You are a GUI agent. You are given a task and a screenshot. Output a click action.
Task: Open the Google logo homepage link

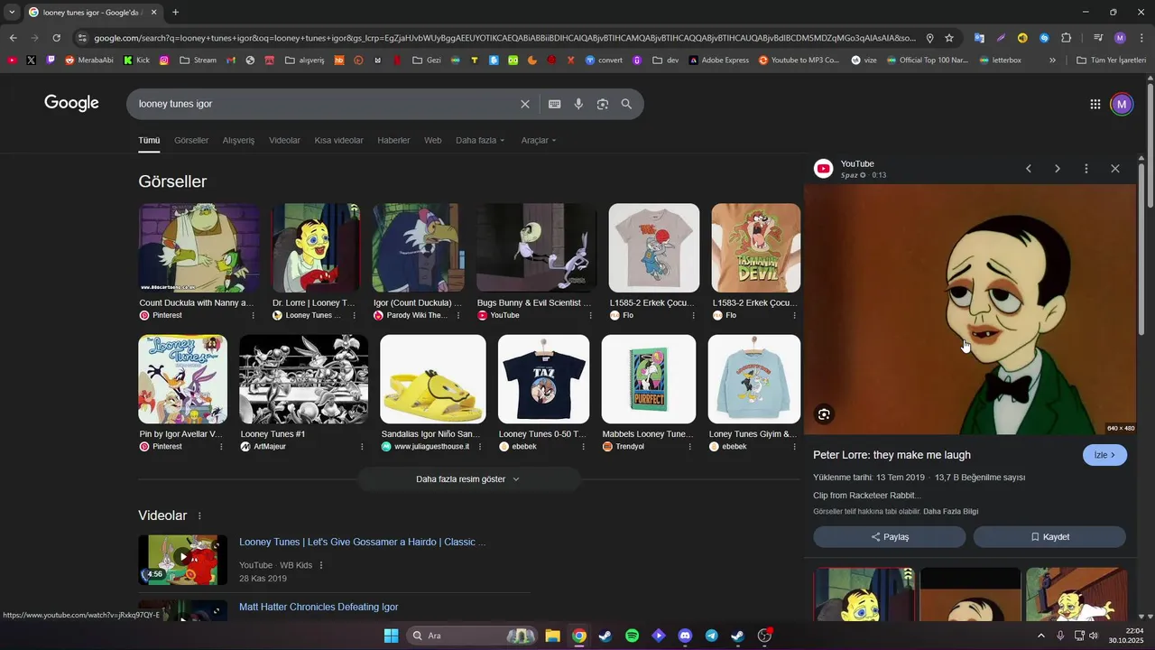(71, 103)
